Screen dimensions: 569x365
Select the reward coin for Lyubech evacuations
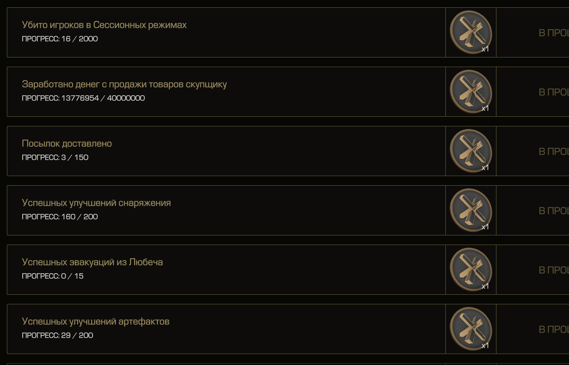[470, 269]
